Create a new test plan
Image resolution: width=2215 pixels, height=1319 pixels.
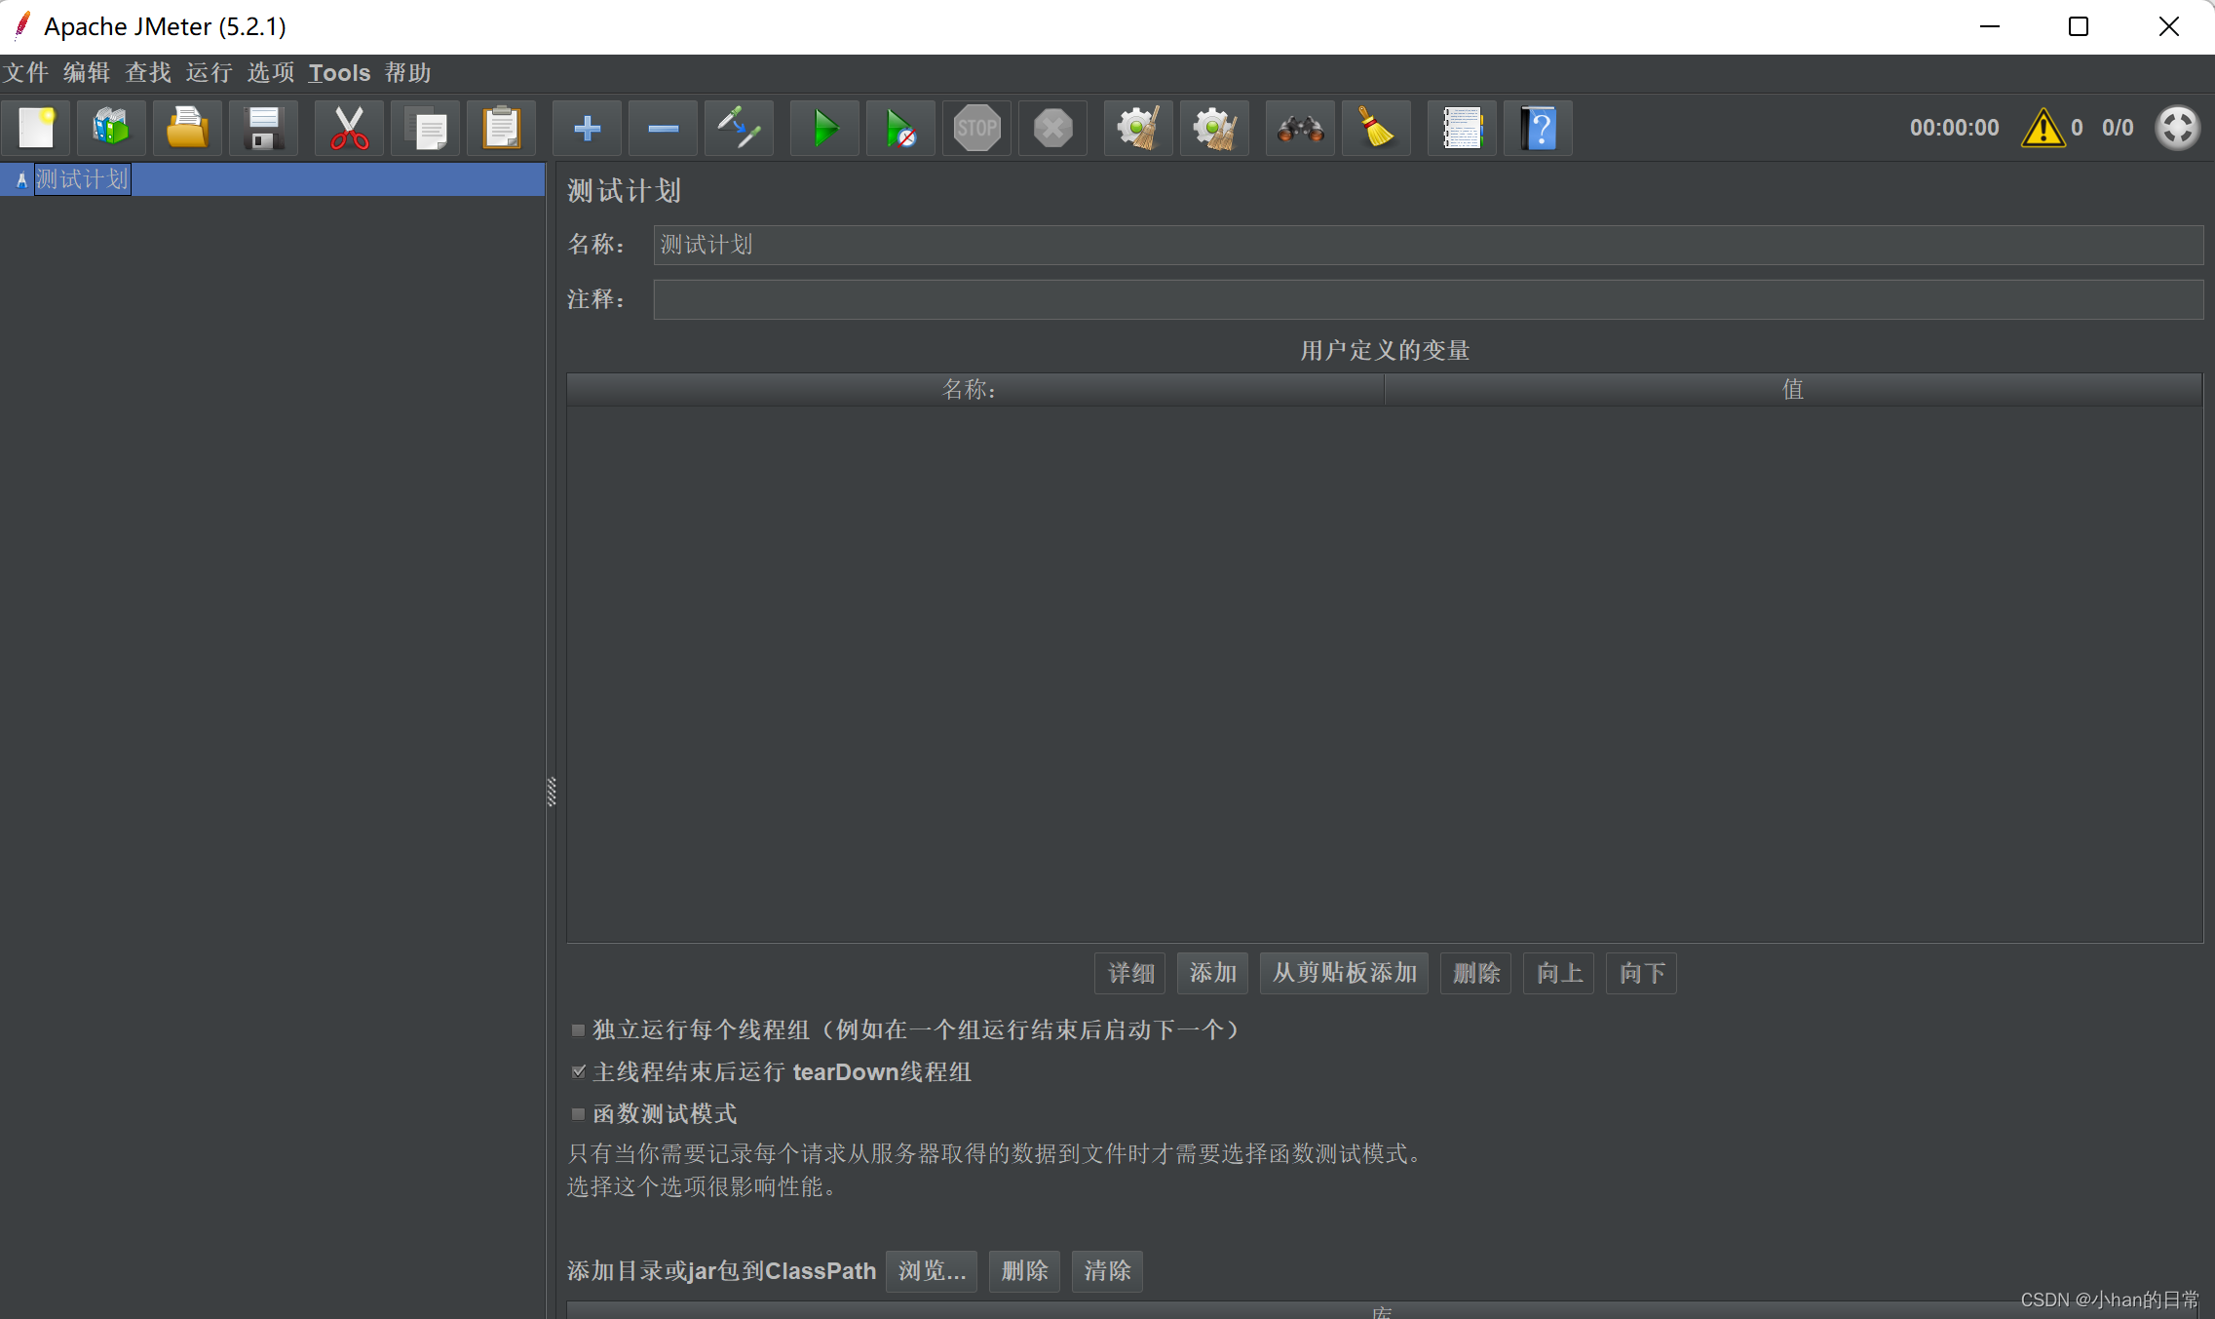(36, 128)
